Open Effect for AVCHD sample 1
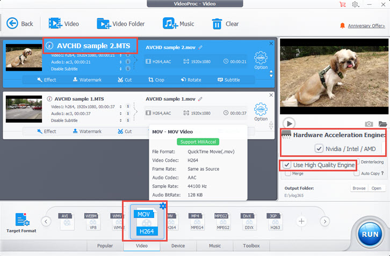The height and width of the screenshot is (256, 390). 47,131
